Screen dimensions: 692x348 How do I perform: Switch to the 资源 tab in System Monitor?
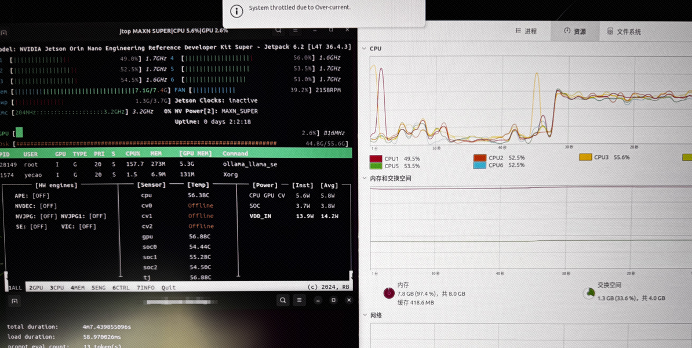[574, 31]
